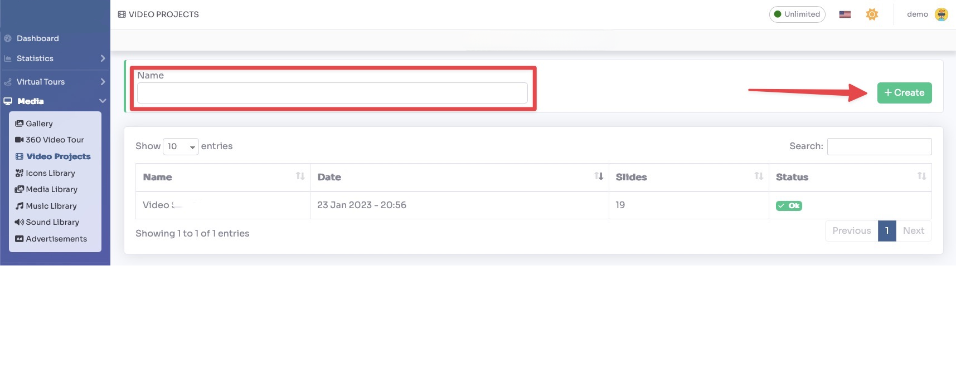Expand the Statistics menu chevron

(x=103, y=58)
